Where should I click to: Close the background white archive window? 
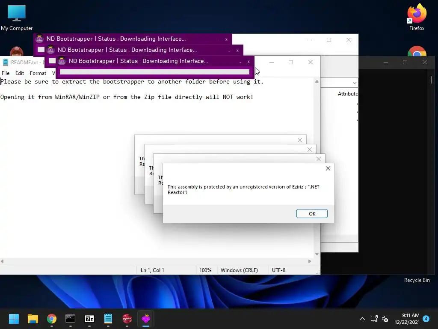tap(349, 40)
